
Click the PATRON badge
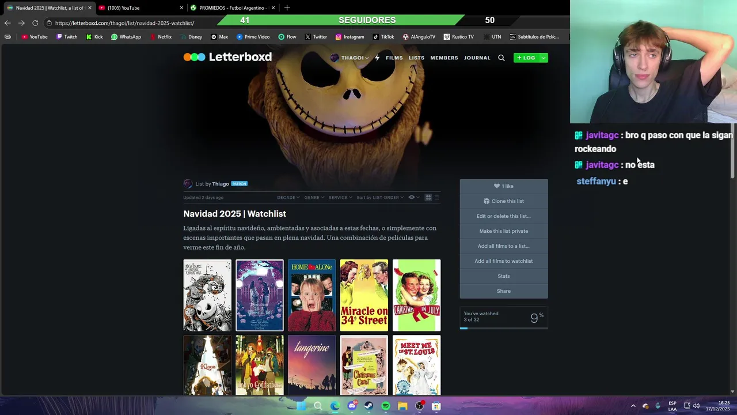[239, 184]
